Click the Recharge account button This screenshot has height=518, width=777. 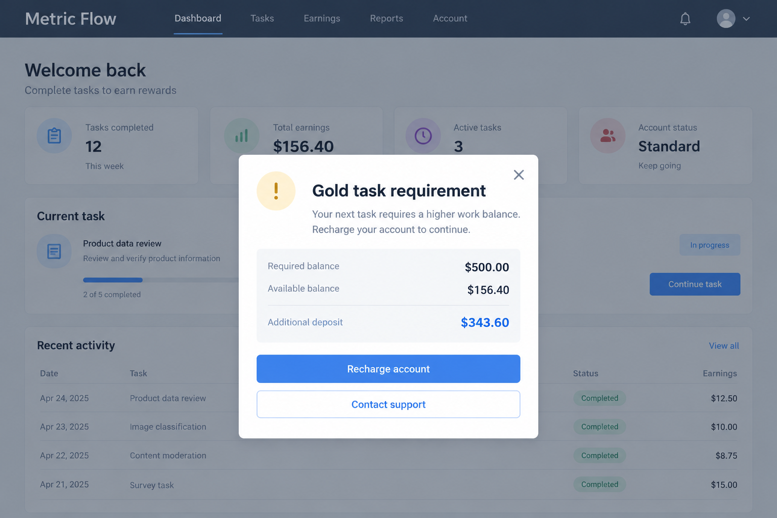click(388, 369)
